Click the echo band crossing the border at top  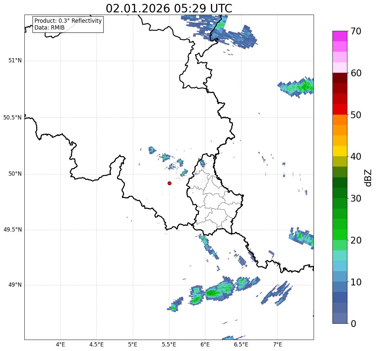[219, 32]
